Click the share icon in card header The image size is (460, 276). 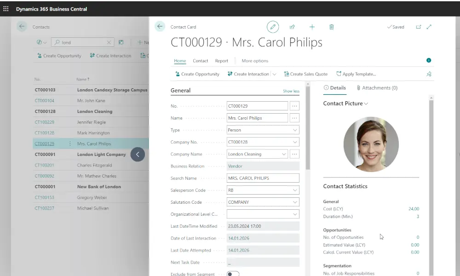[292, 27]
